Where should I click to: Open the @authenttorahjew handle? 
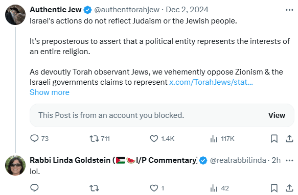click(x=127, y=10)
